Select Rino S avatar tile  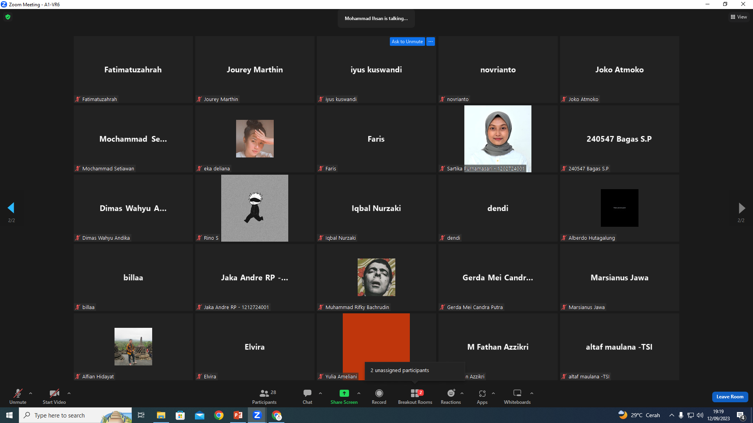point(255,208)
